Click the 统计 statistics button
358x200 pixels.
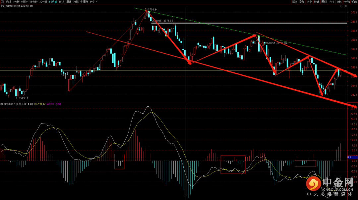pos(317,2)
